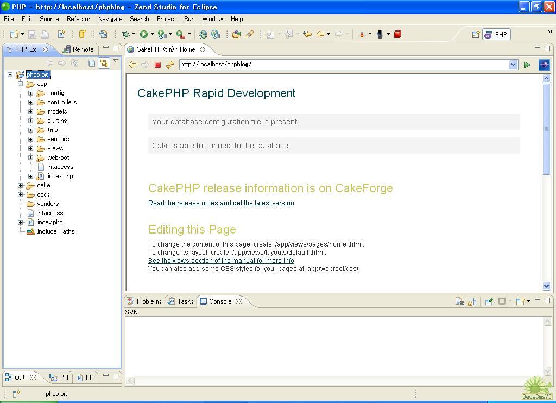Expand the docs folder
556x403 pixels.
[x=21, y=195]
